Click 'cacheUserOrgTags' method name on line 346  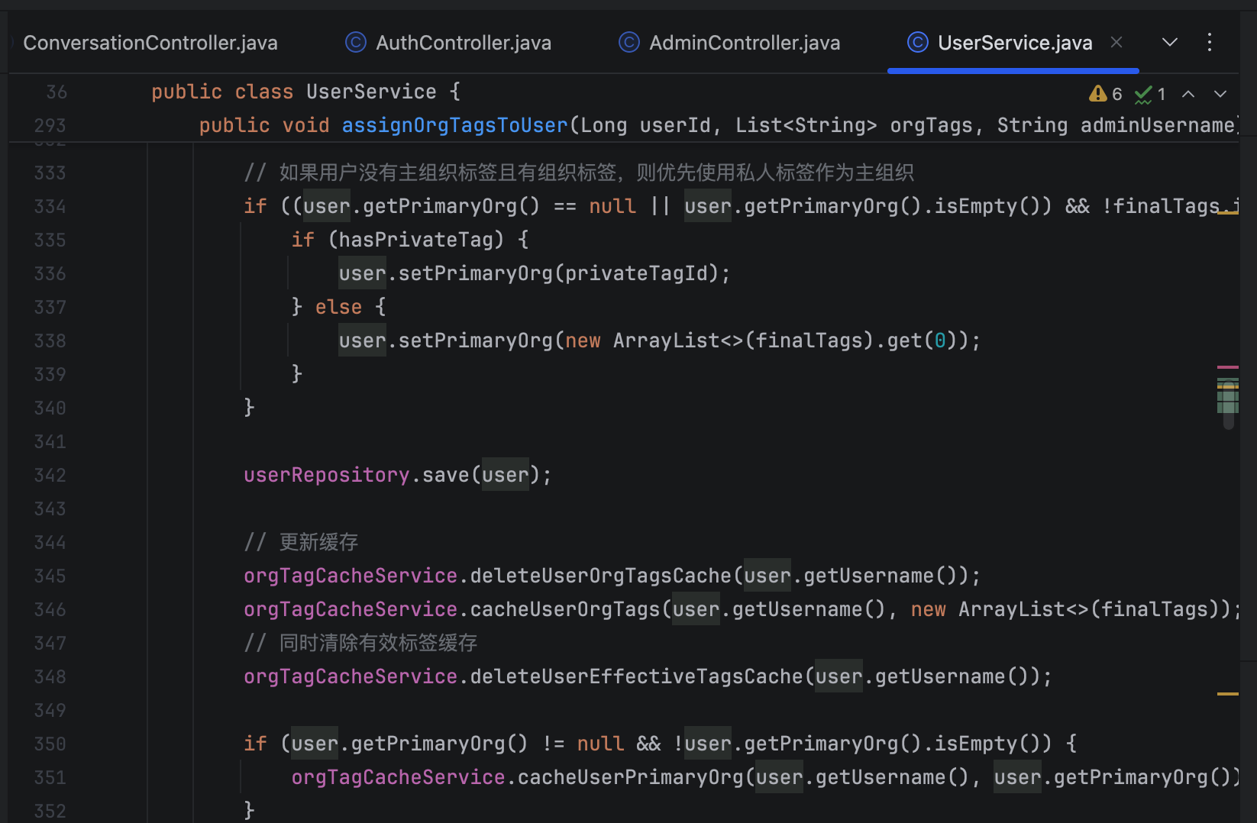point(565,609)
